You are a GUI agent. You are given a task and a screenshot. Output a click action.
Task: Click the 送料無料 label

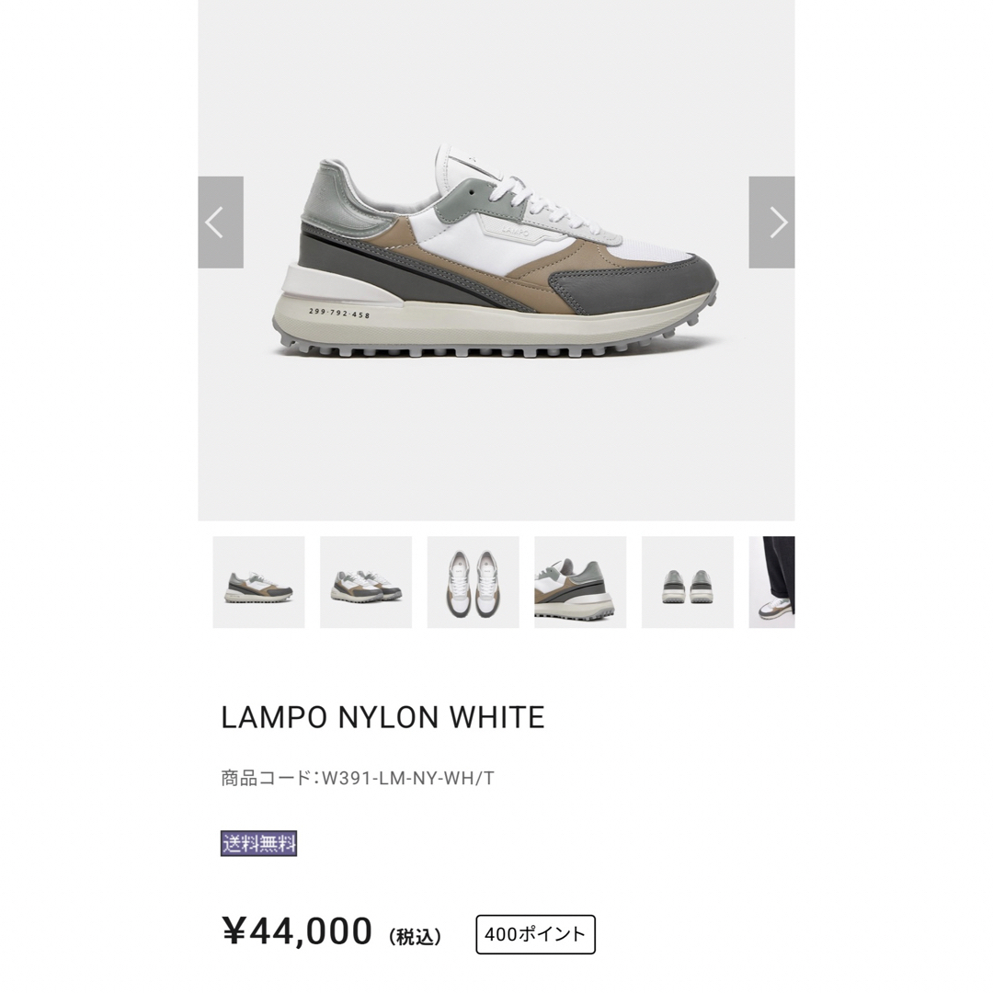click(x=258, y=843)
